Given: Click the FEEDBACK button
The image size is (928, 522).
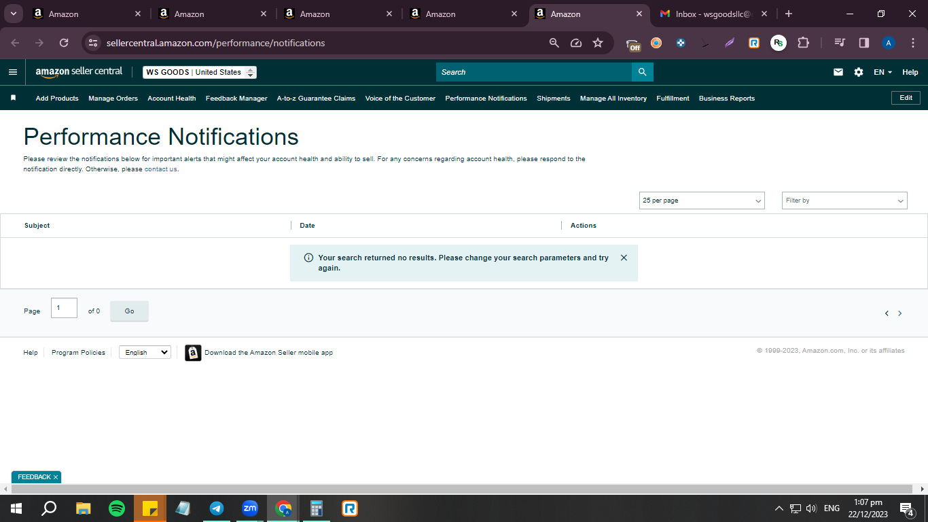Looking at the screenshot, I should click(34, 477).
